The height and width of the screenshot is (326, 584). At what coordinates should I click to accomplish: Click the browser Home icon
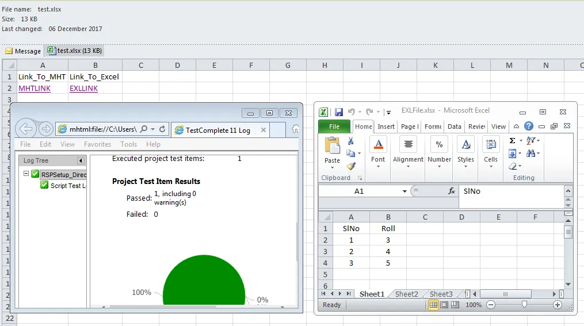295,129
